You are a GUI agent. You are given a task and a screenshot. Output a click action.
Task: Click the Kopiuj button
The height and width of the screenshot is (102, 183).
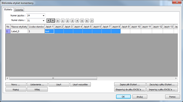pyautogui.click(x=16, y=89)
